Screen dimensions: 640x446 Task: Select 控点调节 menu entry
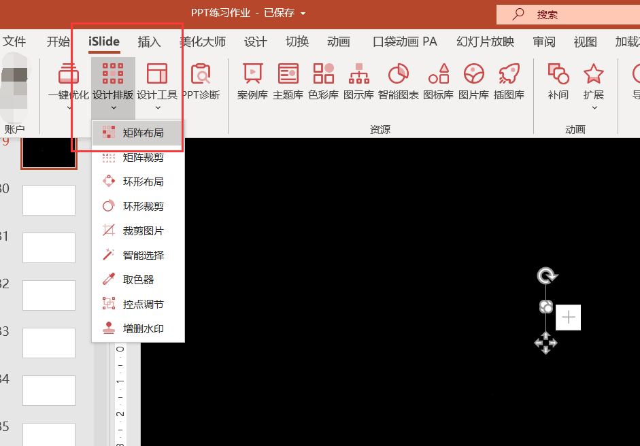tap(137, 304)
